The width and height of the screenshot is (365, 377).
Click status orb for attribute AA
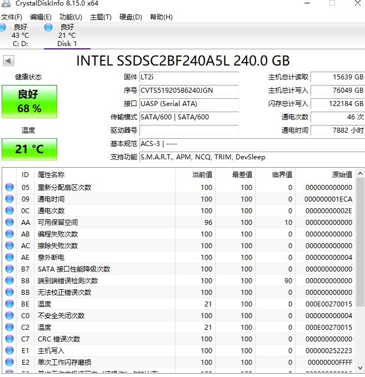click(x=9, y=223)
